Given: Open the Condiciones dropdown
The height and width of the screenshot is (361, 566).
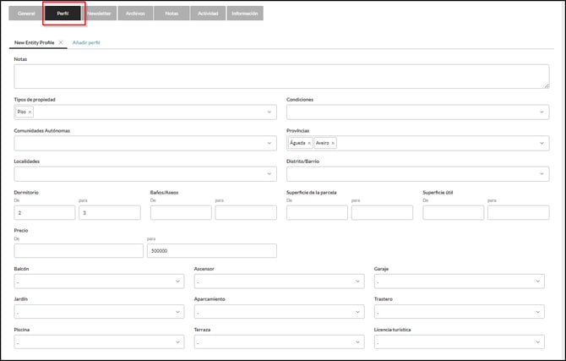Looking at the screenshot, I should (542, 112).
